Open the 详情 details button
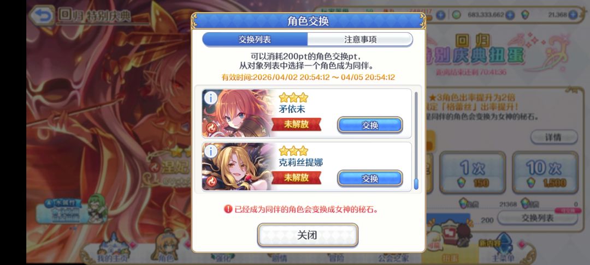The width and height of the screenshot is (590, 265). point(554,137)
